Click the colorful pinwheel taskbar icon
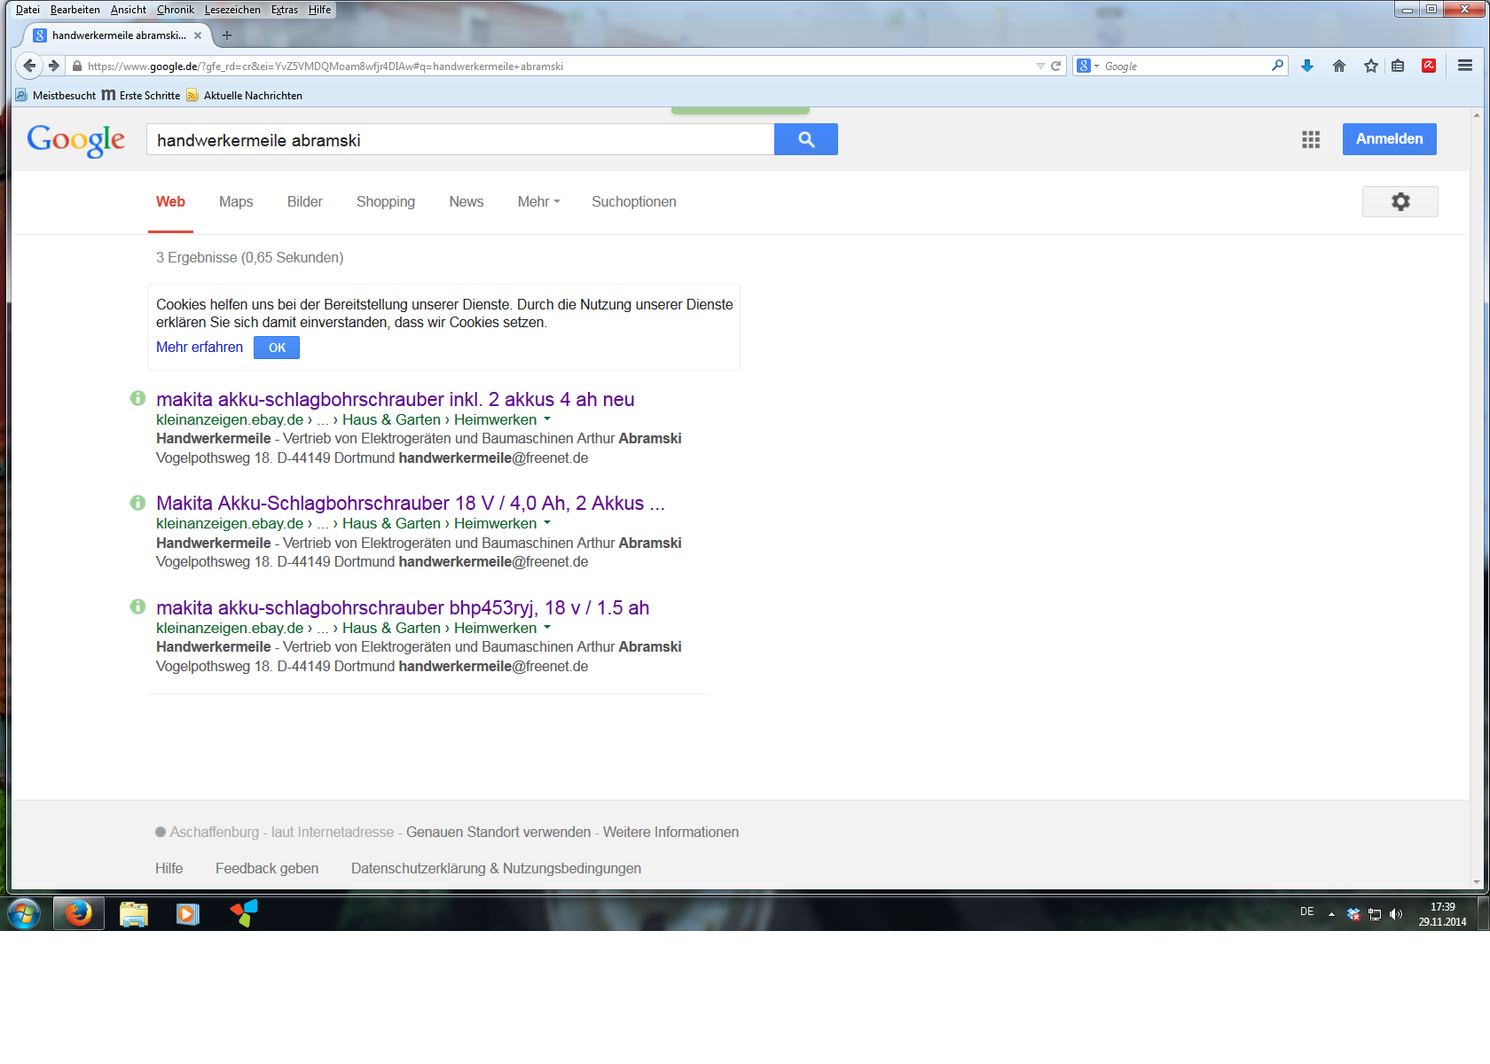Viewport: 1490px width, 1064px height. (x=243, y=913)
